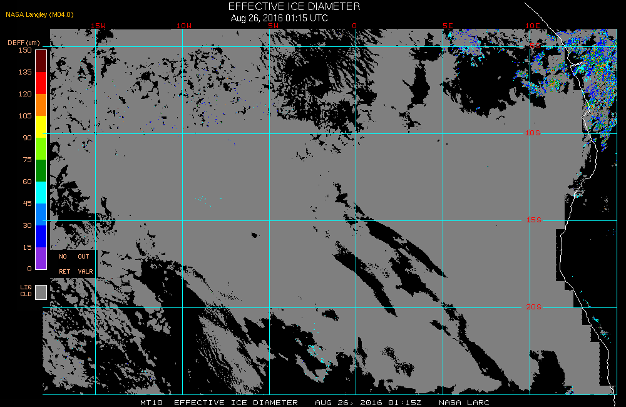This screenshot has width=626, height=407.
Task: Click the light green 75-90 color band
Action: (x=41, y=148)
